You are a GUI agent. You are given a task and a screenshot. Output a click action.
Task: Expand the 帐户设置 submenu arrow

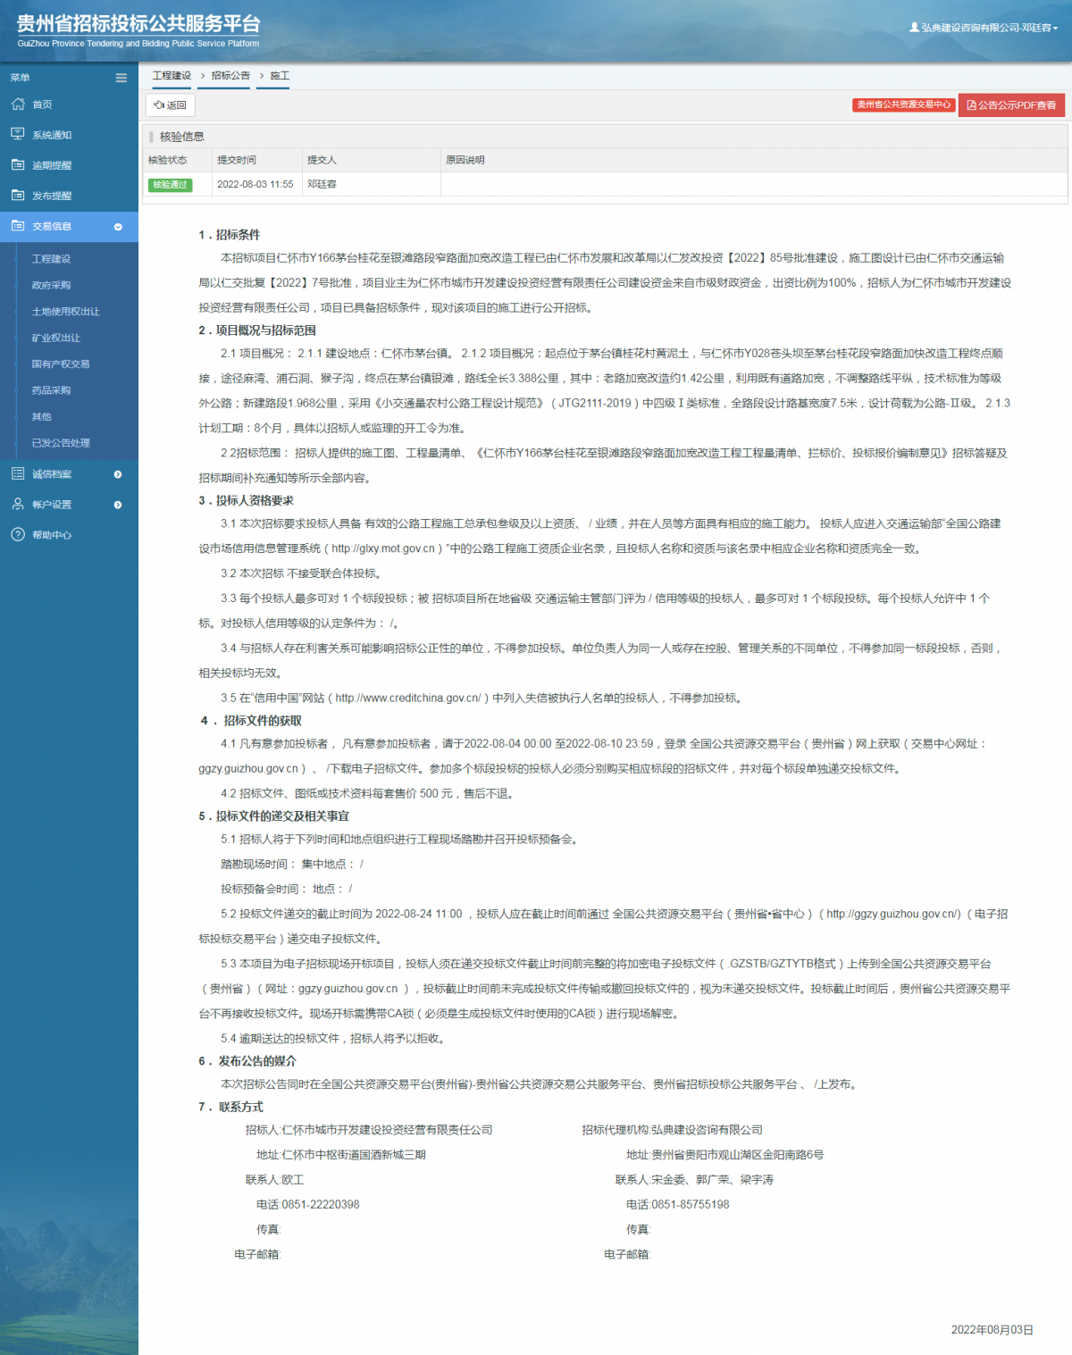[117, 504]
